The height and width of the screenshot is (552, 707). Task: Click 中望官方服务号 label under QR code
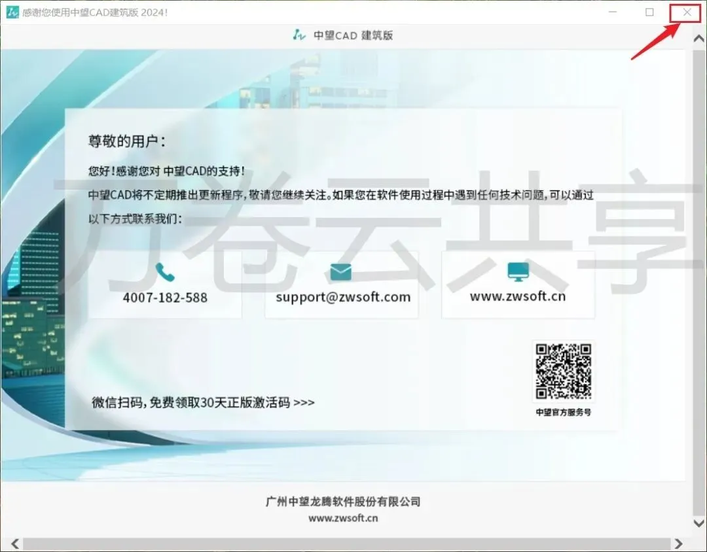tap(563, 412)
